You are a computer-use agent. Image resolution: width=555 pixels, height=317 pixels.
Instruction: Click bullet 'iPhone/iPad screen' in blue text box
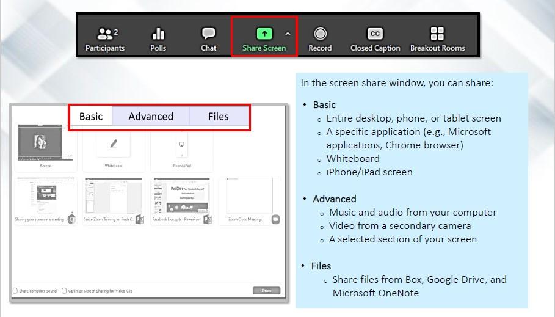pyautogui.click(x=369, y=172)
